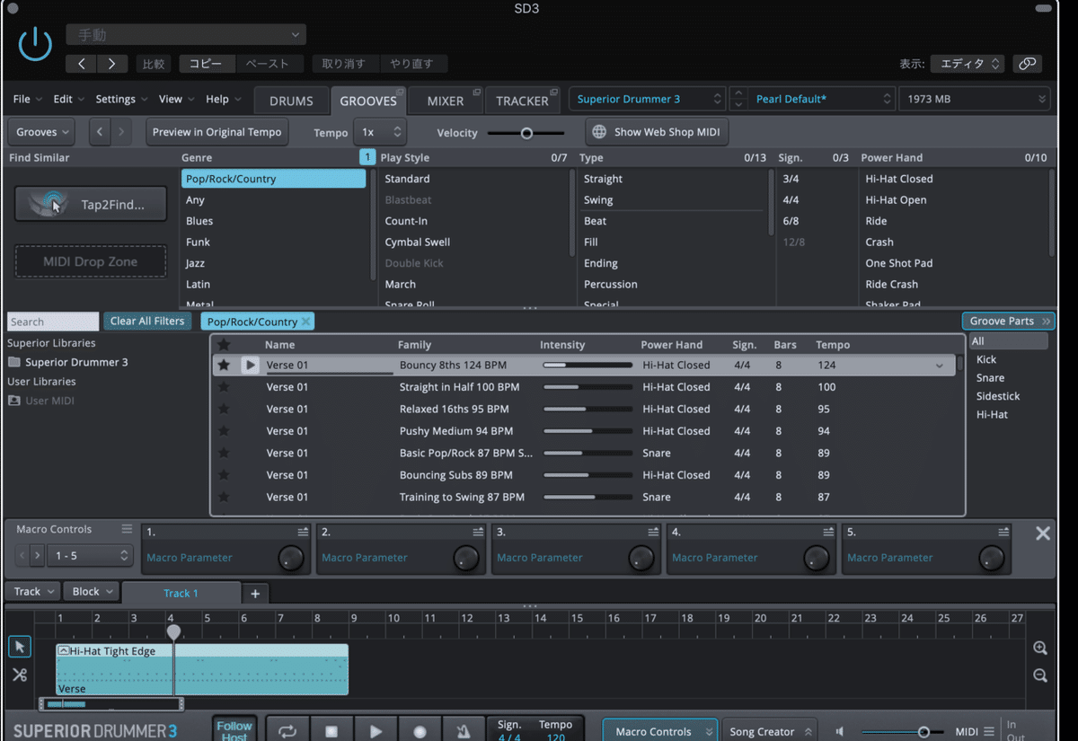Image resolution: width=1078 pixels, height=741 pixels.
Task: Click the MIDI indicator in the bottom bar
Action: click(x=966, y=729)
